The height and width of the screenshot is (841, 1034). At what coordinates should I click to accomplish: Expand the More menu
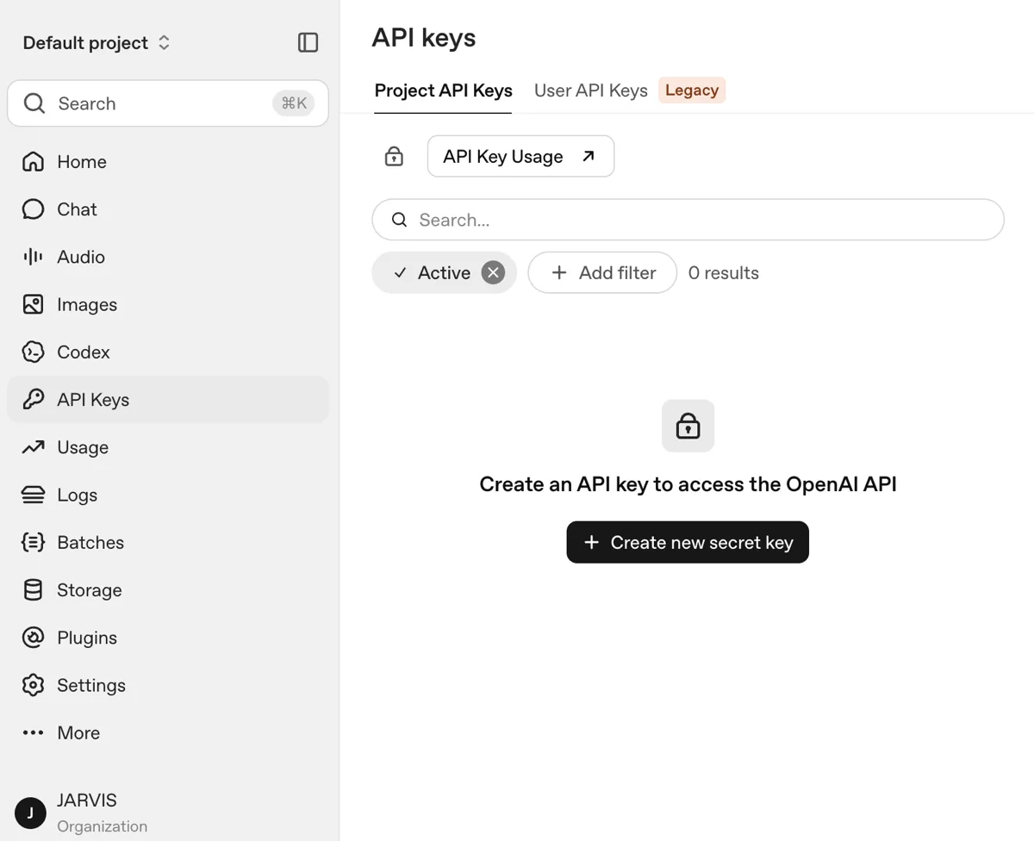(168, 732)
